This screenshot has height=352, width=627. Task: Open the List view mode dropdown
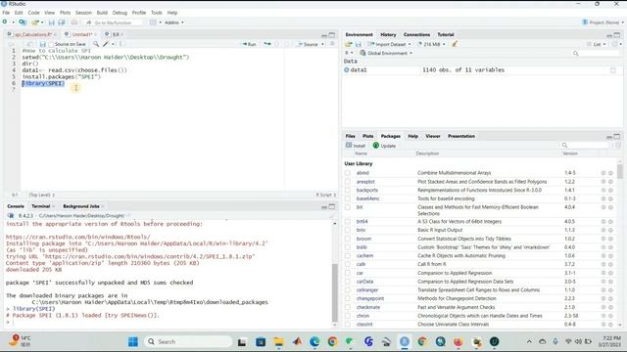(597, 44)
